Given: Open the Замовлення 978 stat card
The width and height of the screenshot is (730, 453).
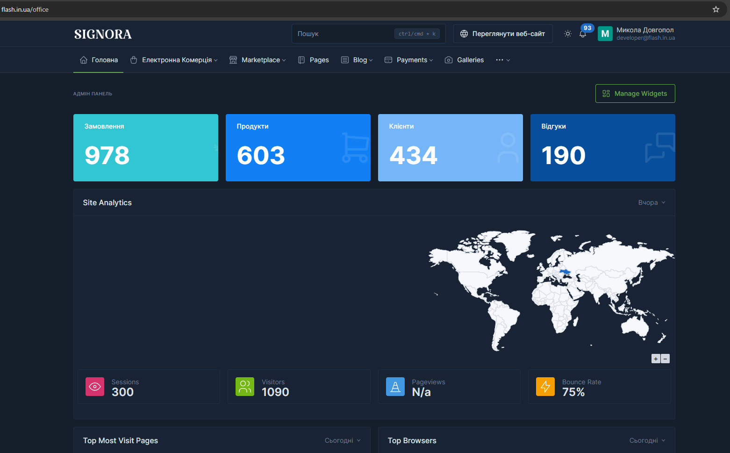Looking at the screenshot, I should (146, 148).
